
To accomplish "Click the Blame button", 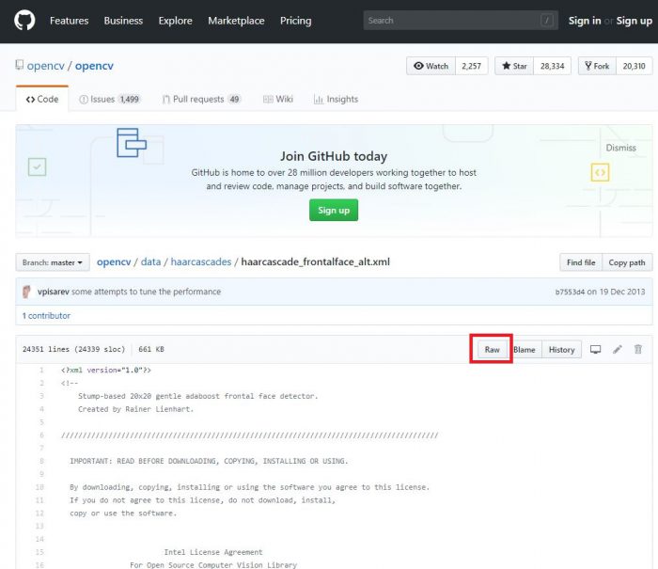I will (x=525, y=349).
